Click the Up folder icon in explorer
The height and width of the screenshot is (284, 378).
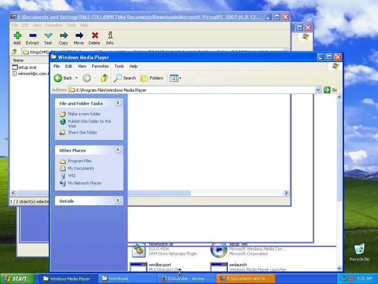point(104,78)
